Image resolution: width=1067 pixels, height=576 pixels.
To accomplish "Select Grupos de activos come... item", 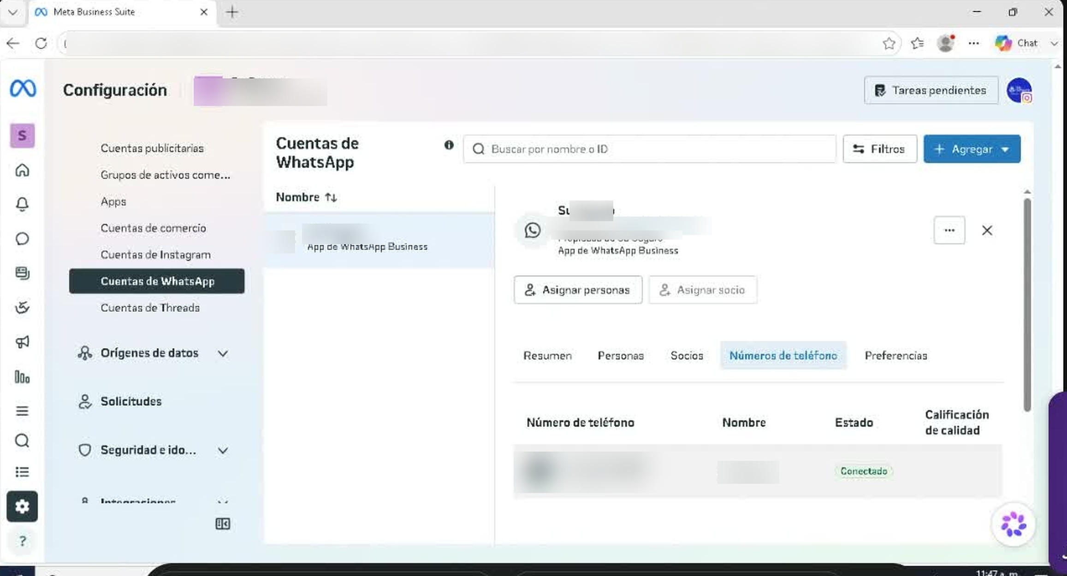I will pyautogui.click(x=165, y=175).
